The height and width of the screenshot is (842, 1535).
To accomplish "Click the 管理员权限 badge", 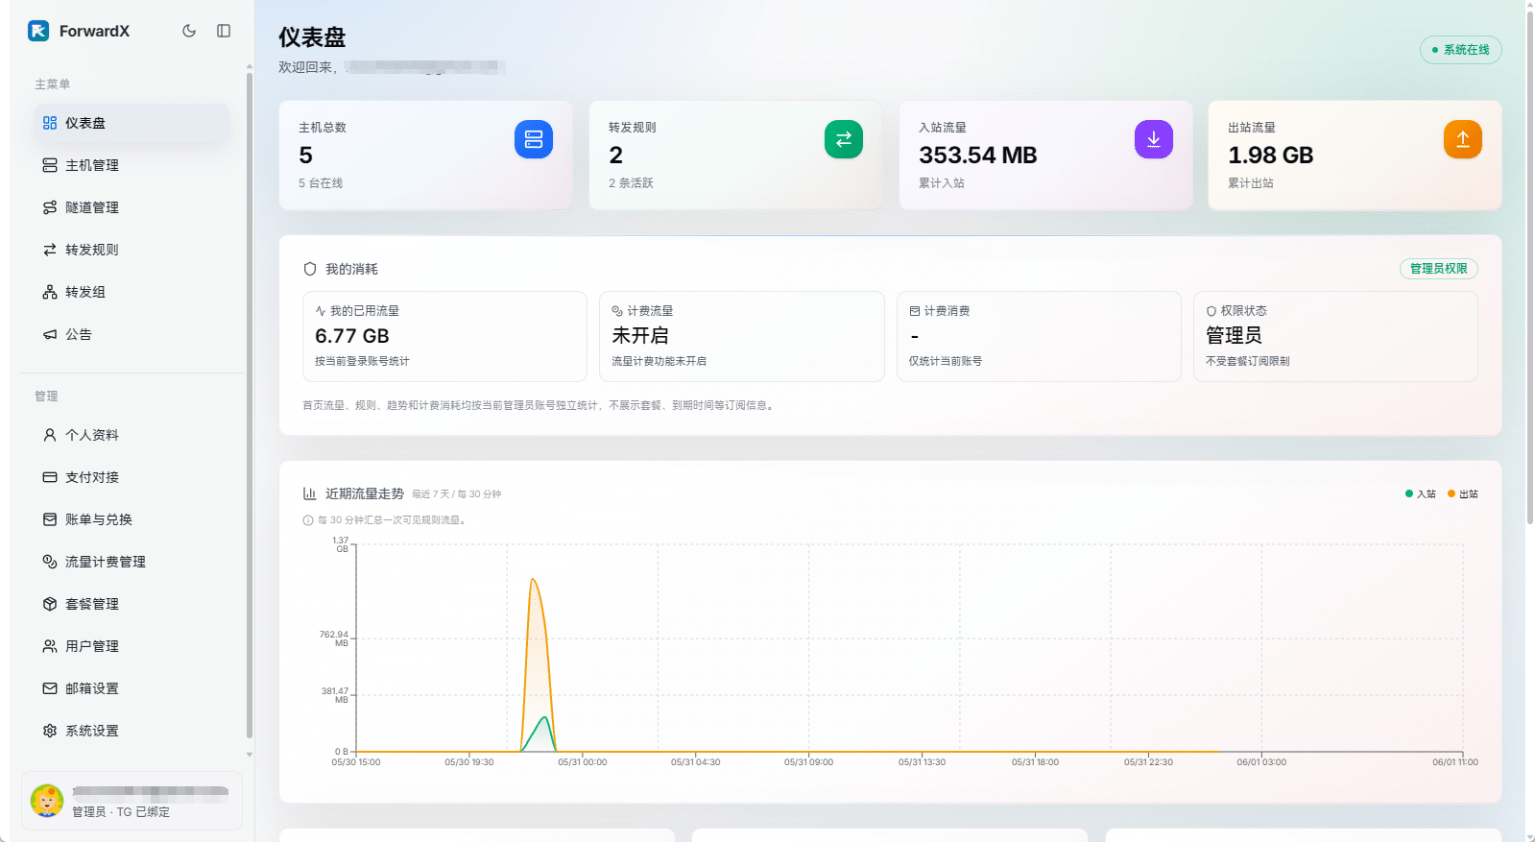I will [x=1438, y=269].
